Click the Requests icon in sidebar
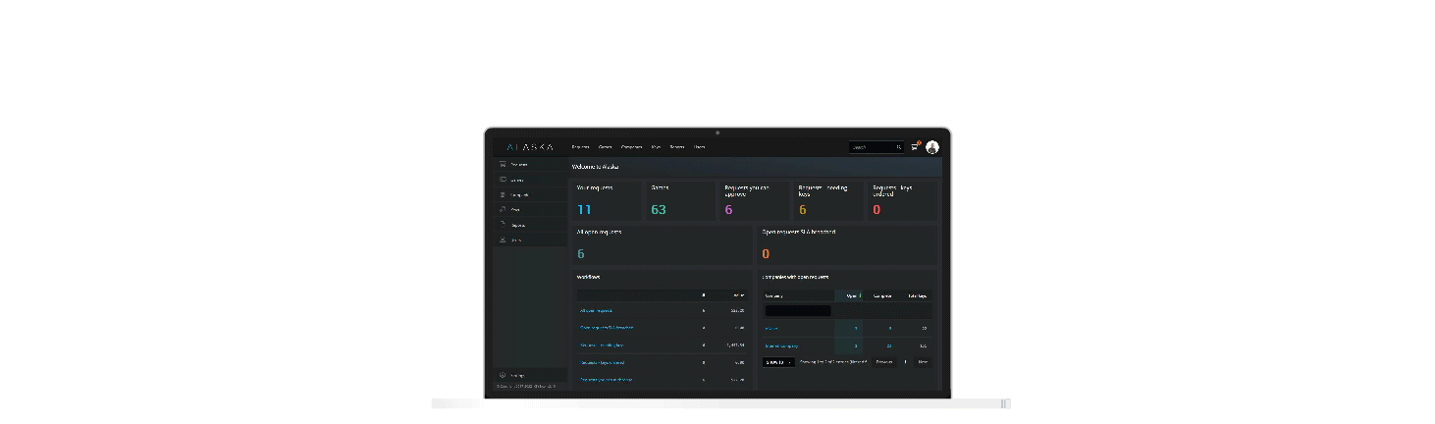Viewport: 1435px width, 424px height. 503,164
